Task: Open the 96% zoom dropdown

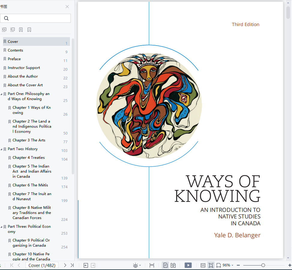Action: [x=228, y=265]
